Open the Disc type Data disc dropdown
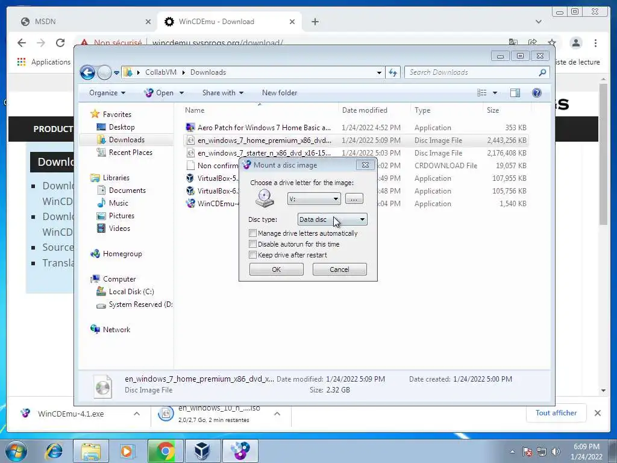The width and height of the screenshot is (617, 463). [x=332, y=219]
